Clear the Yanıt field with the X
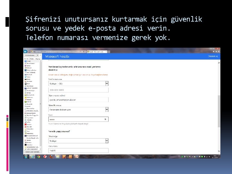This screenshot has height=174, width=232. 105,119
